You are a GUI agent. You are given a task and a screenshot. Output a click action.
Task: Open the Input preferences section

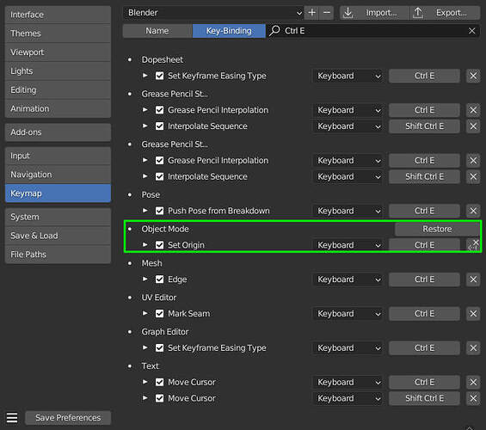pyautogui.click(x=58, y=156)
